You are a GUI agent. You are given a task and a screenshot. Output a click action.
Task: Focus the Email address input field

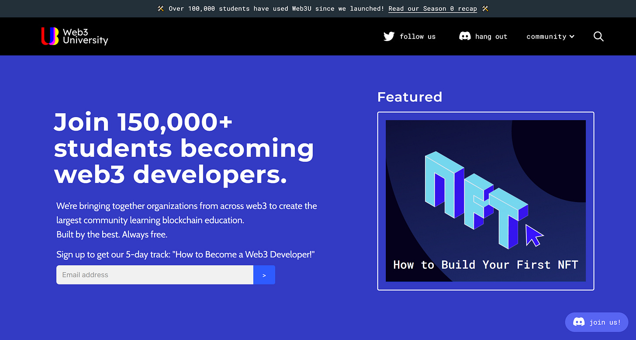click(x=155, y=275)
